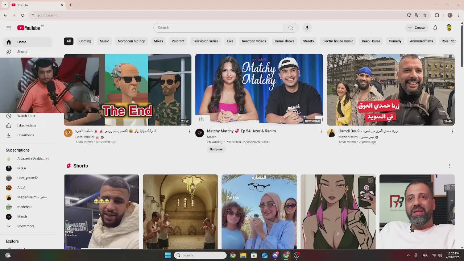The width and height of the screenshot is (464, 261).
Task: Select the Valorant filter chip
Action: (178, 41)
